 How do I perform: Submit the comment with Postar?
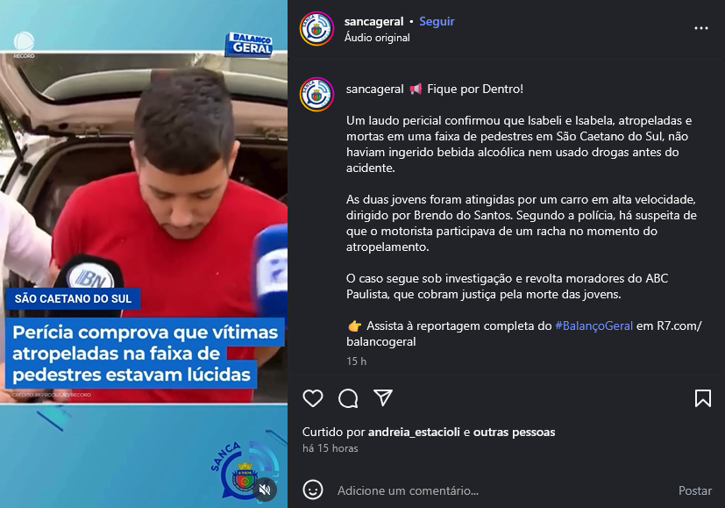click(x=695, y=490)
